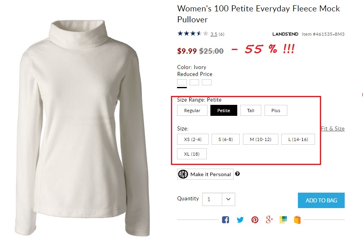This screenshot has width=363, height=241.
Task: Open the Quantity dropdown arrow
Action: 228,199
